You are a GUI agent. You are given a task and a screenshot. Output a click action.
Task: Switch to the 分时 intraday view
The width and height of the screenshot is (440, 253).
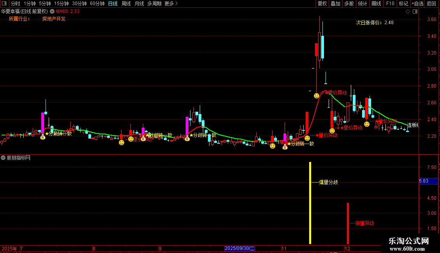[x=16, y=4]
